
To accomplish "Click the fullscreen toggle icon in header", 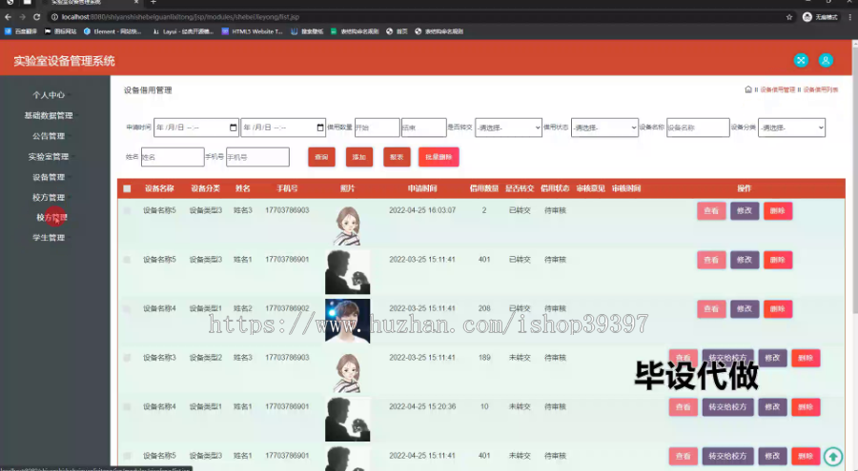I will pos(801,60).
